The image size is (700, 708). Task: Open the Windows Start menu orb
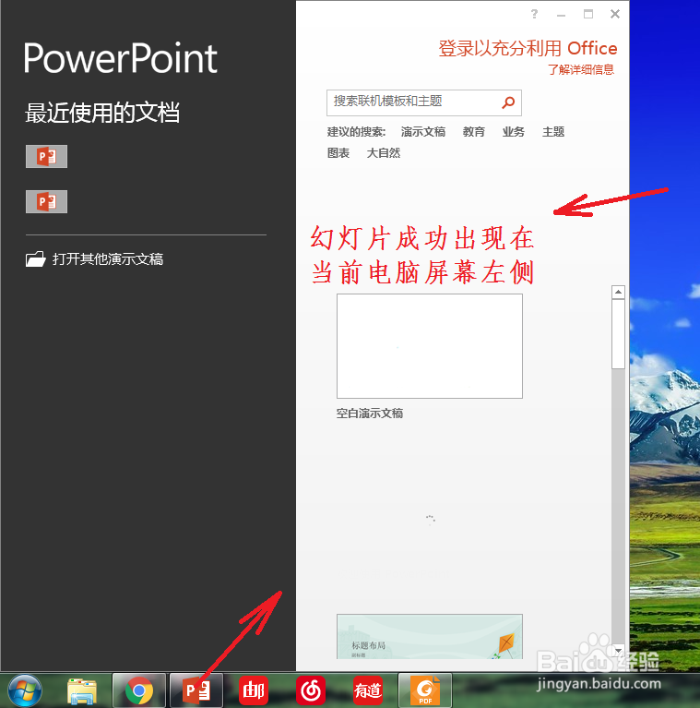pyautogui.click(x=25, y=690)
